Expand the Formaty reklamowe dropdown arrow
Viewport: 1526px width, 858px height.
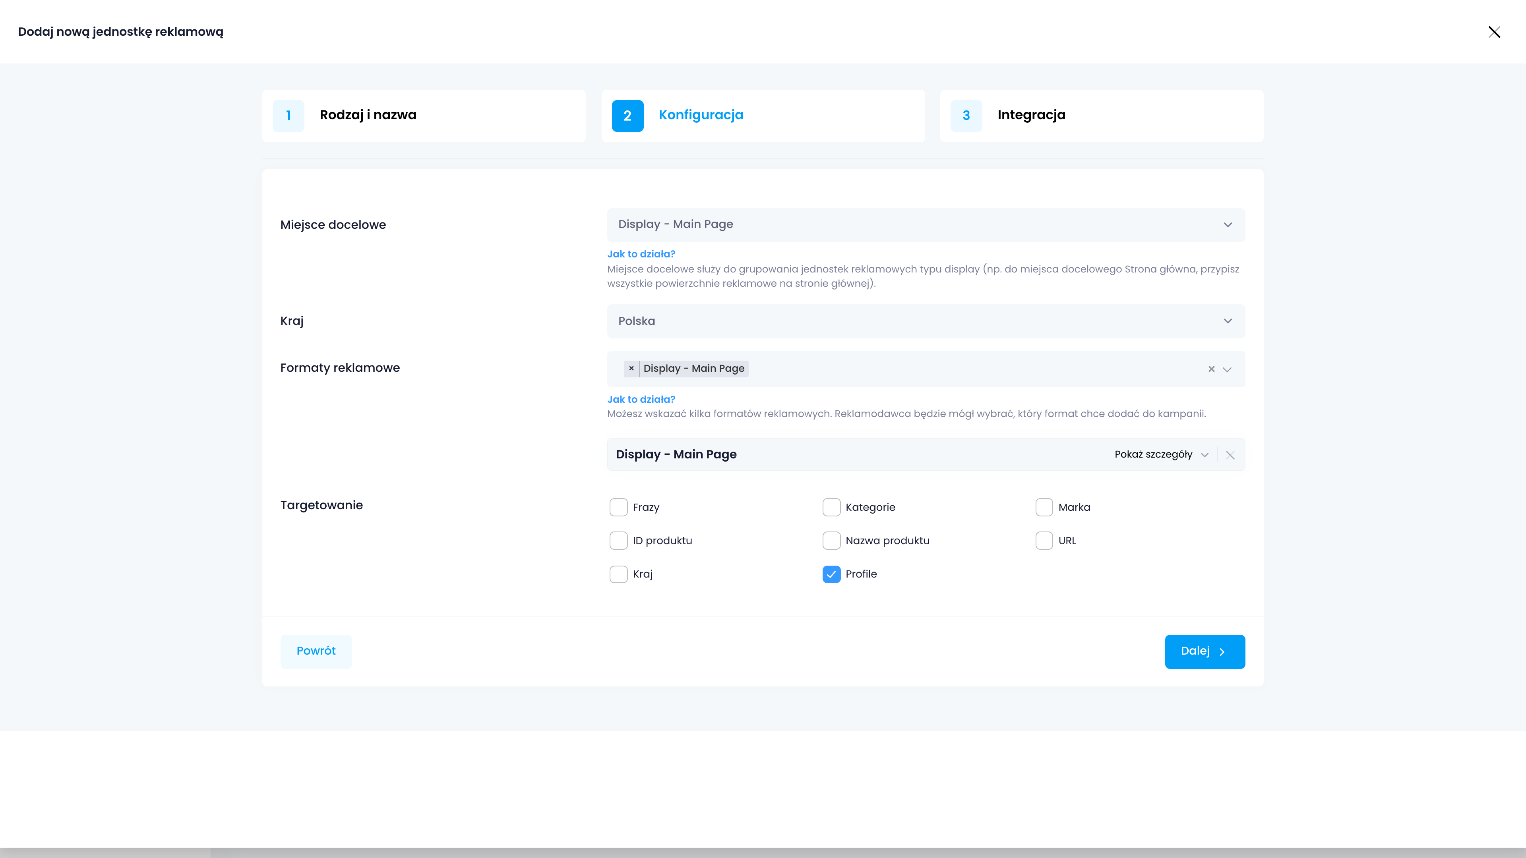coord(1228,369)
